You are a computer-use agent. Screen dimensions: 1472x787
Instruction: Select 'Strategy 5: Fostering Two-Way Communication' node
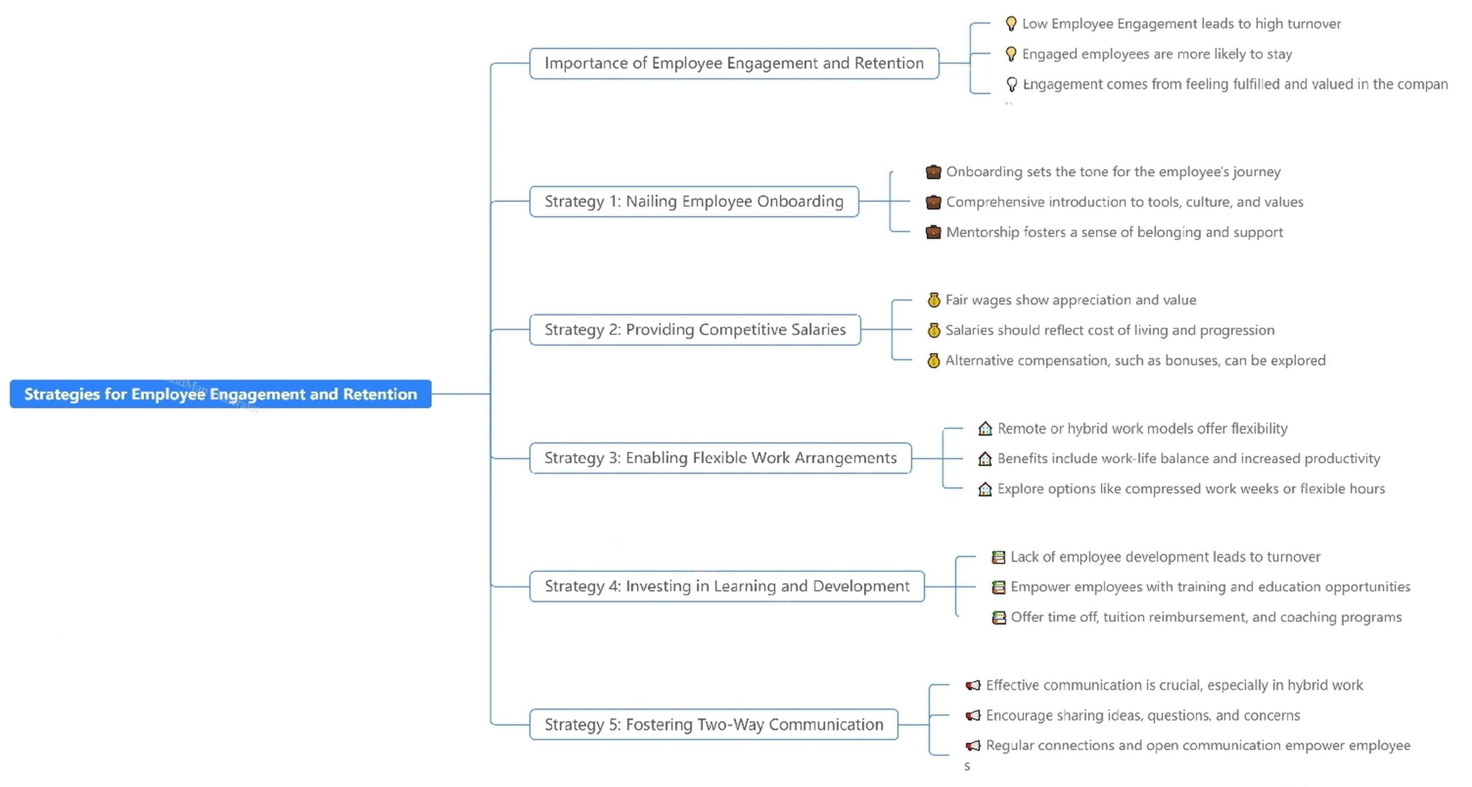714,725
